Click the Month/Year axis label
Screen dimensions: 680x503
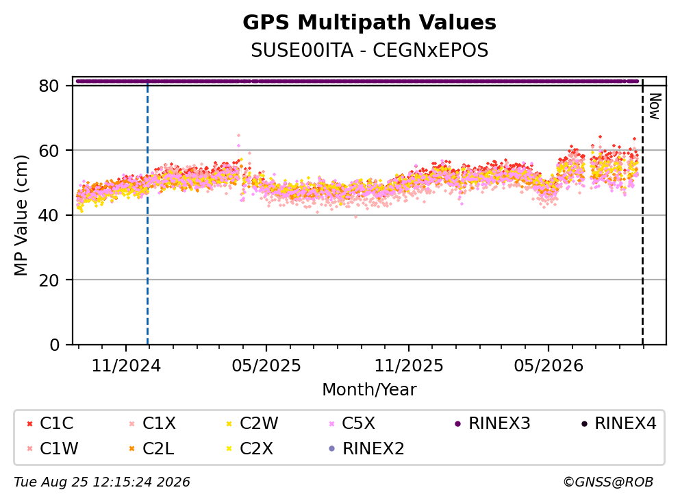[370, 390]
